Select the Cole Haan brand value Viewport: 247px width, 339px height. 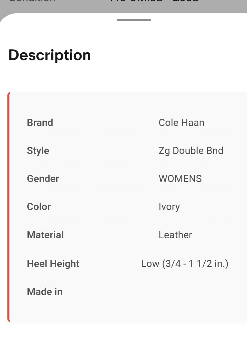click(181, 123)
